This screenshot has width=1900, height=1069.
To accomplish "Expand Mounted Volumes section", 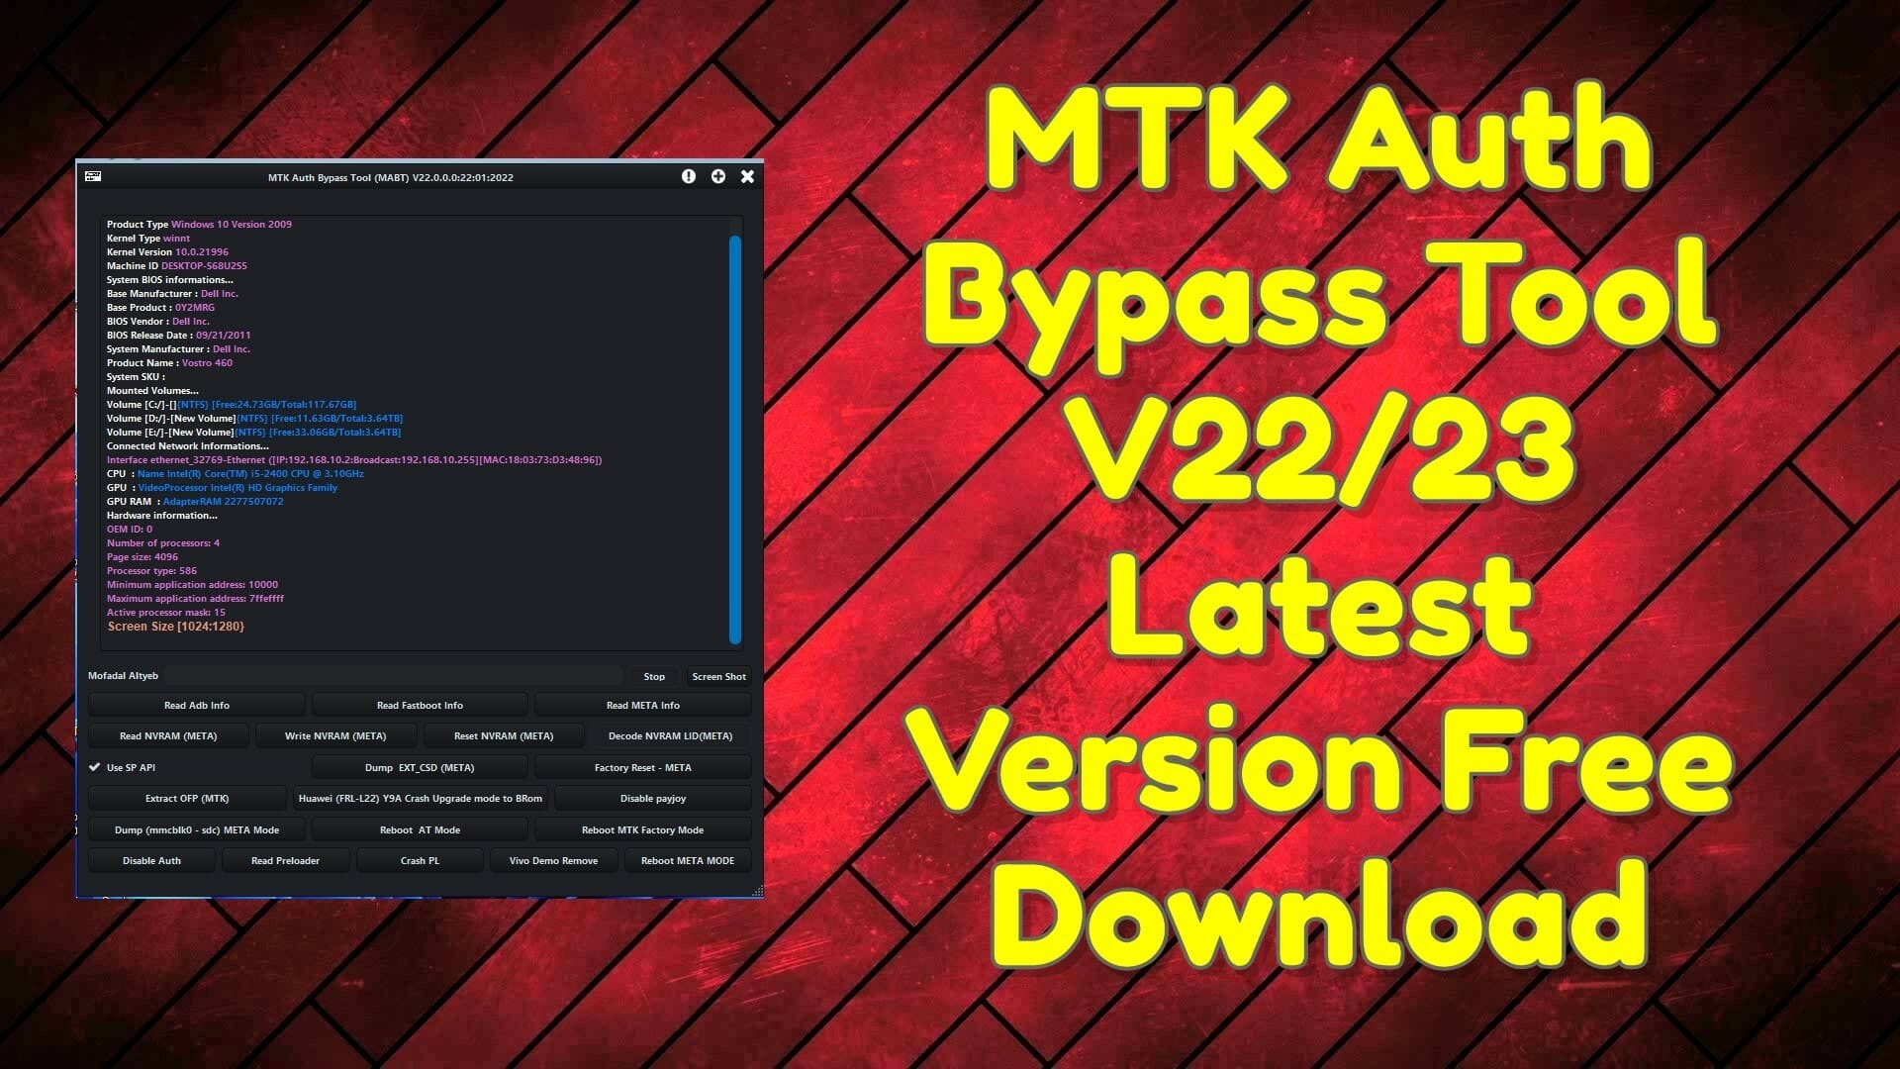I will [151, 389].
